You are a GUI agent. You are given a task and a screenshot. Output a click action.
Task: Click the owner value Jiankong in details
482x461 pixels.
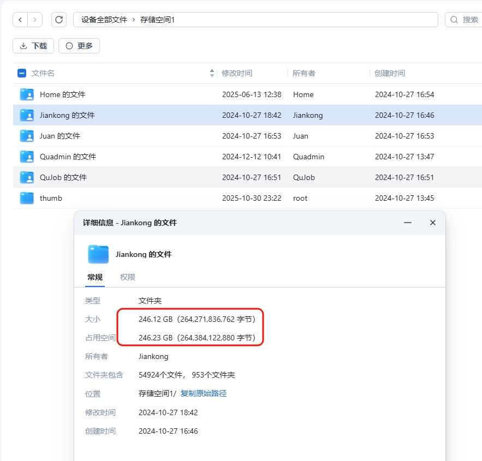tap(153, 356)
